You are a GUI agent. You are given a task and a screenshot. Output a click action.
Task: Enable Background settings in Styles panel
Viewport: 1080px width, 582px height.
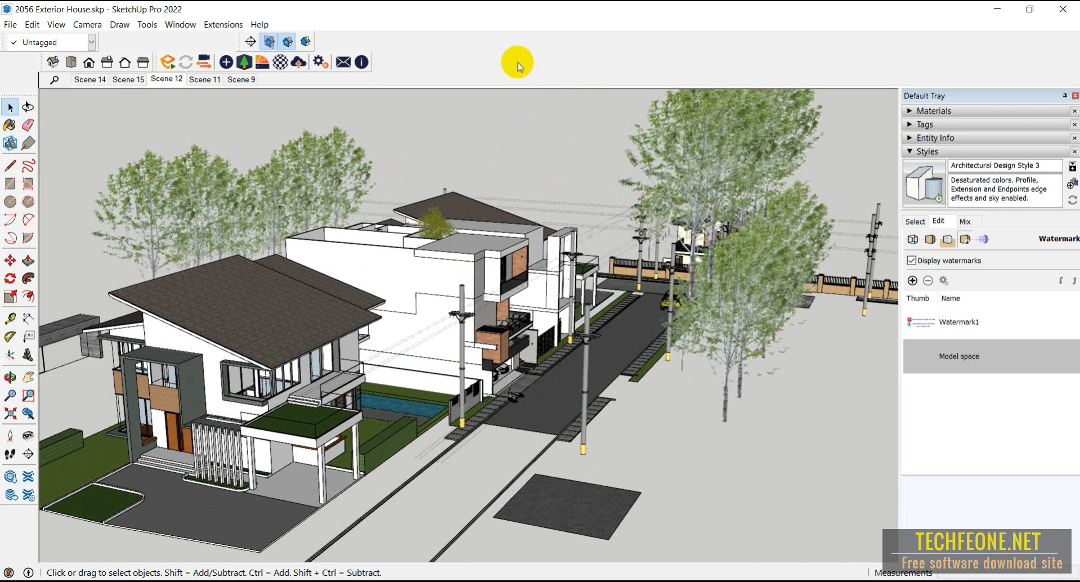[x=948, y=239]
